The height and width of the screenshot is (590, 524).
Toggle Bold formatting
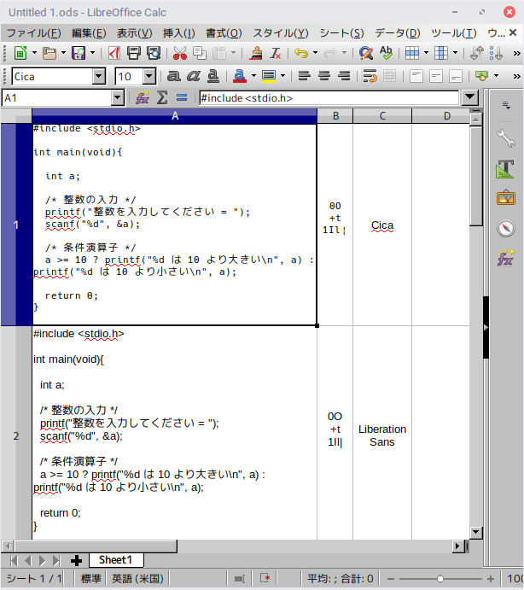[173, 76]
